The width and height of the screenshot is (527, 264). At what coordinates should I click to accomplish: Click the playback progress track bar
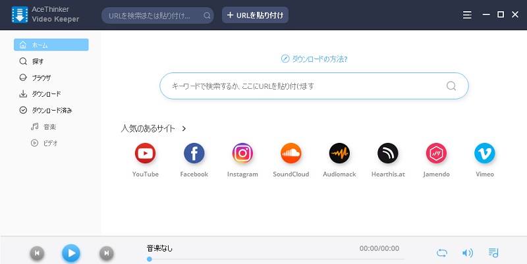coord(275,259)
